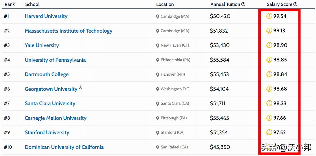Open the Harvard University link
Screen dimensions: 316x156
pos(46,16)
